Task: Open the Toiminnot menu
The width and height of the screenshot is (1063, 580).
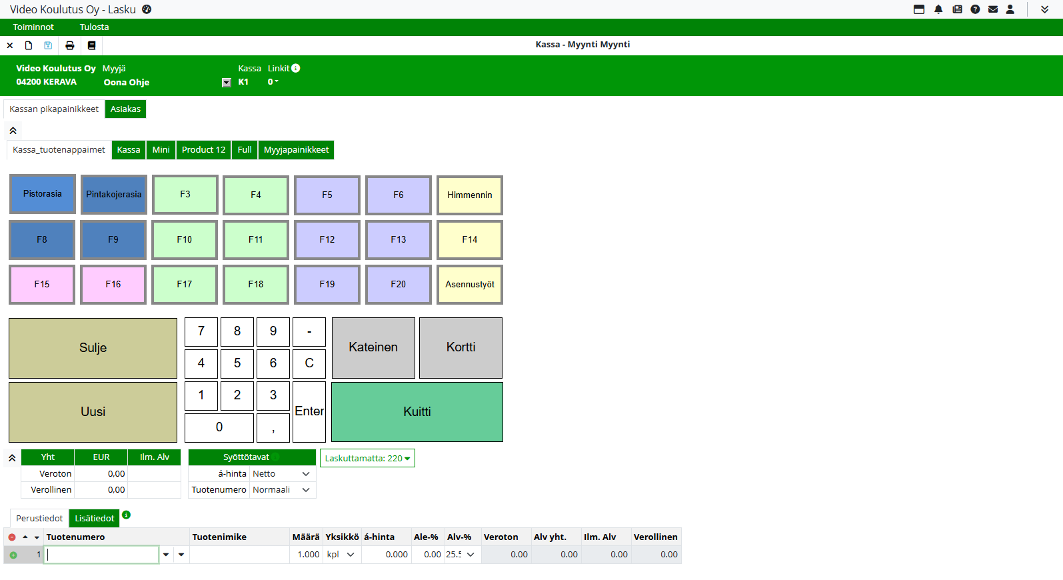Action: (33, 27)
